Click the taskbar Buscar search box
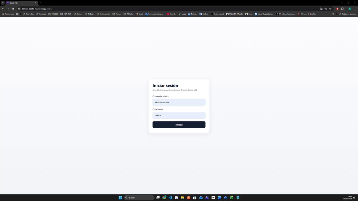Screen dimensions: 358x201 pos(139,198)
